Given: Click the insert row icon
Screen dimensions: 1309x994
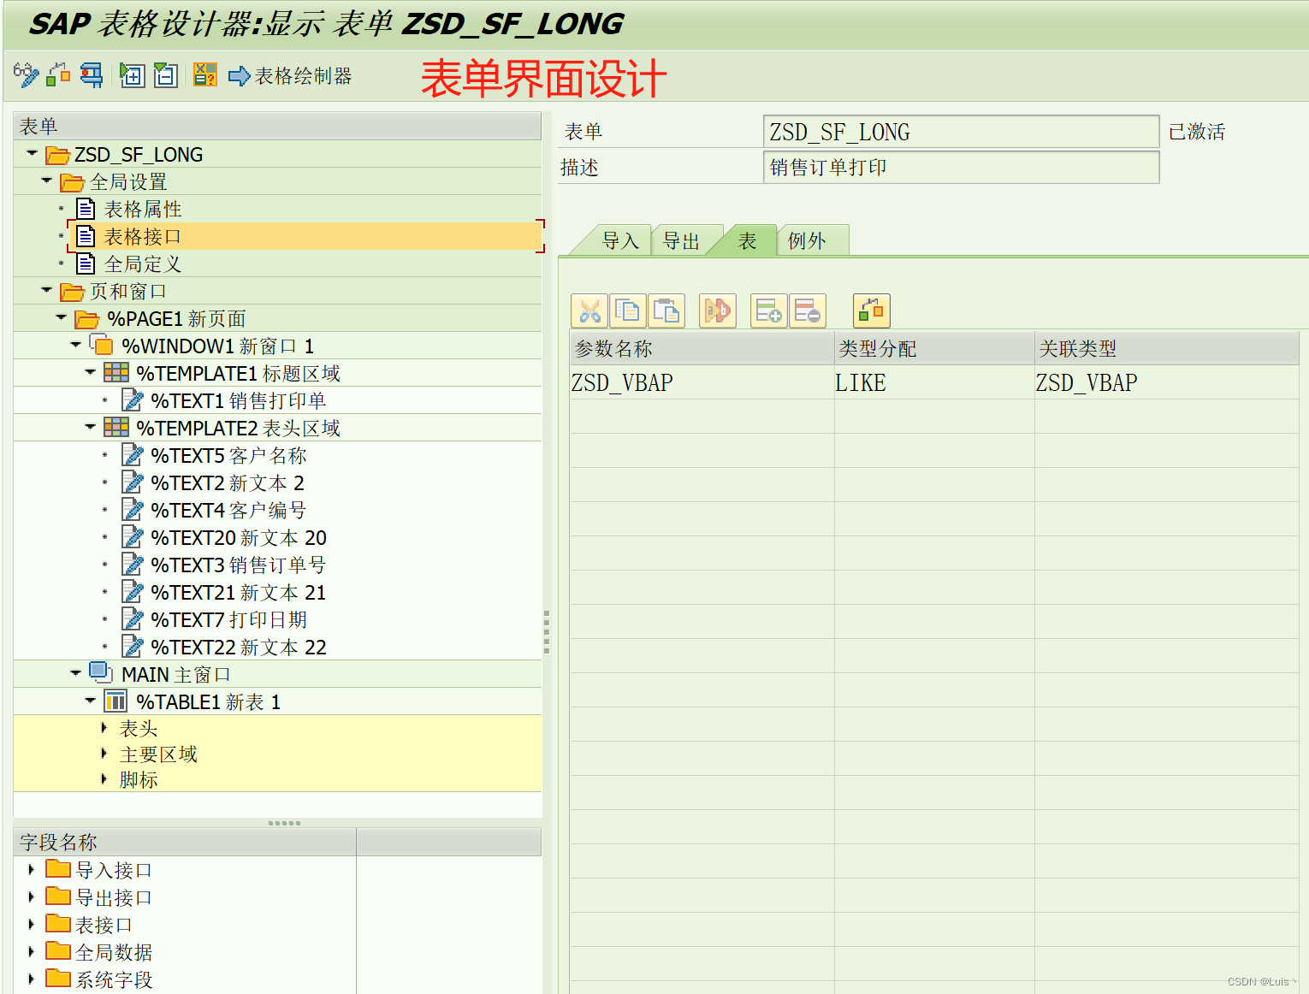Looking at the screenshot, I should [769, 311].
